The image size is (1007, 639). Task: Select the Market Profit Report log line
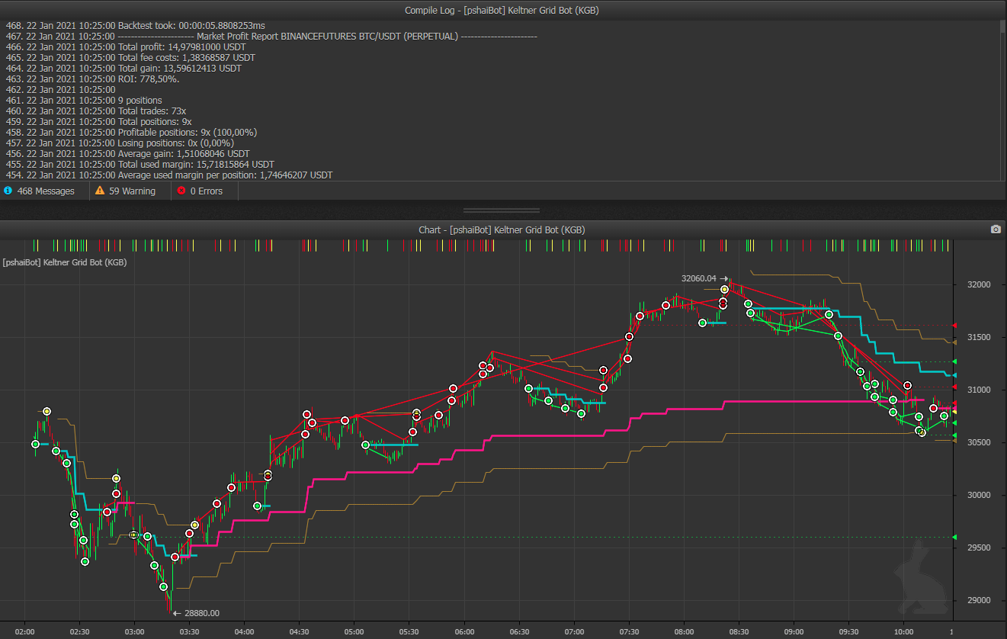[x=271, y=36]
